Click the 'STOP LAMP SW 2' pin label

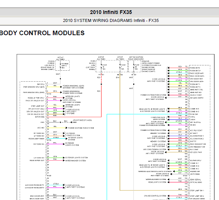tap(197, 196)
